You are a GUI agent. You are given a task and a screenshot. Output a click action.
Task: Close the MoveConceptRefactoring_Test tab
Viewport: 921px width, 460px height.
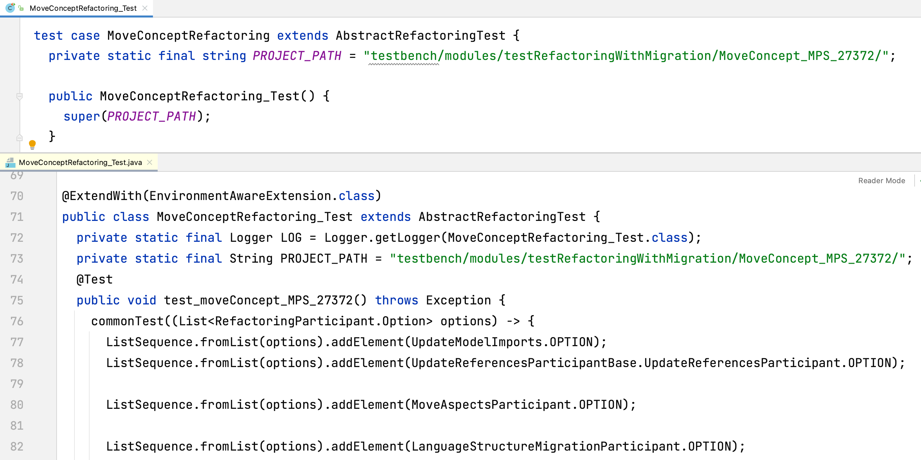145,8
